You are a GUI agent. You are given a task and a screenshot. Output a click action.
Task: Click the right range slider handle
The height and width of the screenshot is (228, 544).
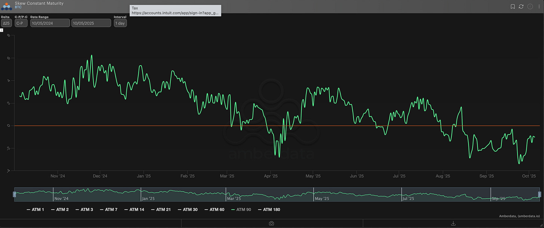pyautogui.click(x=539, y=194)
